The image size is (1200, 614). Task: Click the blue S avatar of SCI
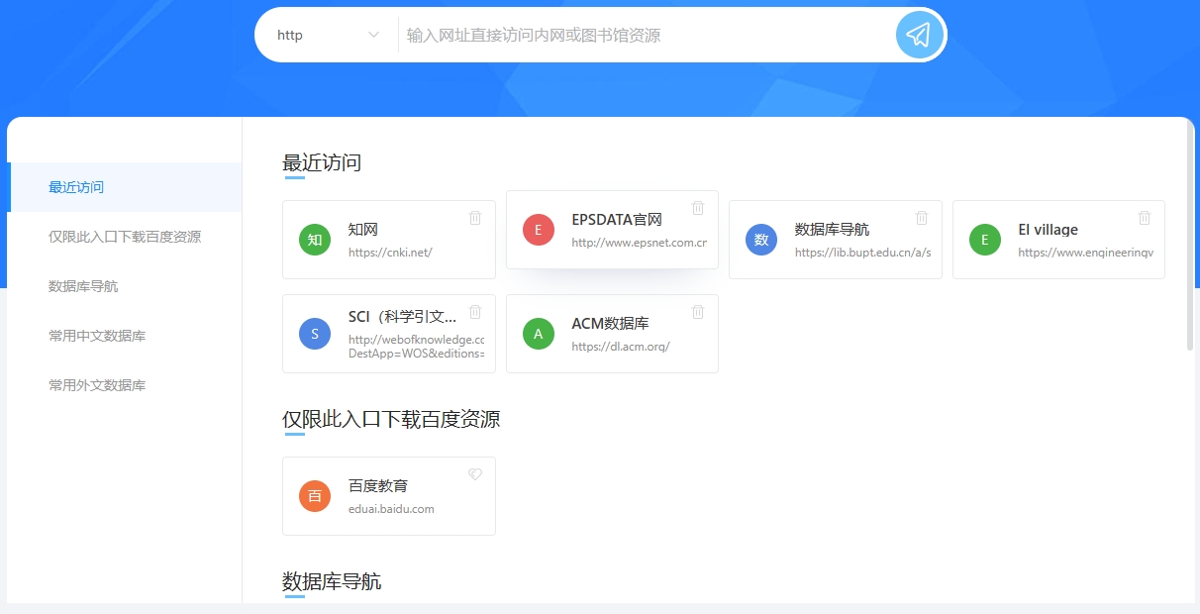point(315,334)
